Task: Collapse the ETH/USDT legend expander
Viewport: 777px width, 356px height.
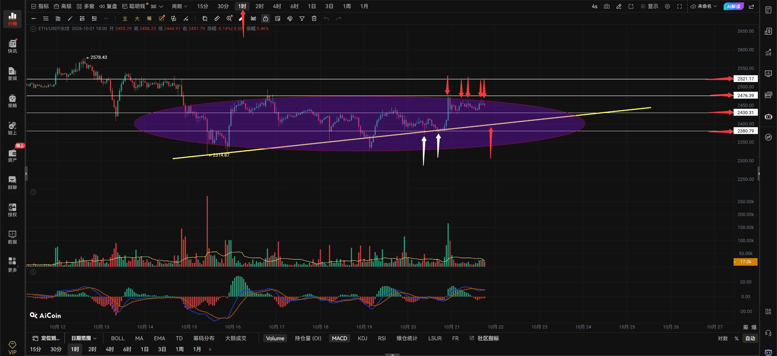Action: coord(33,29)
